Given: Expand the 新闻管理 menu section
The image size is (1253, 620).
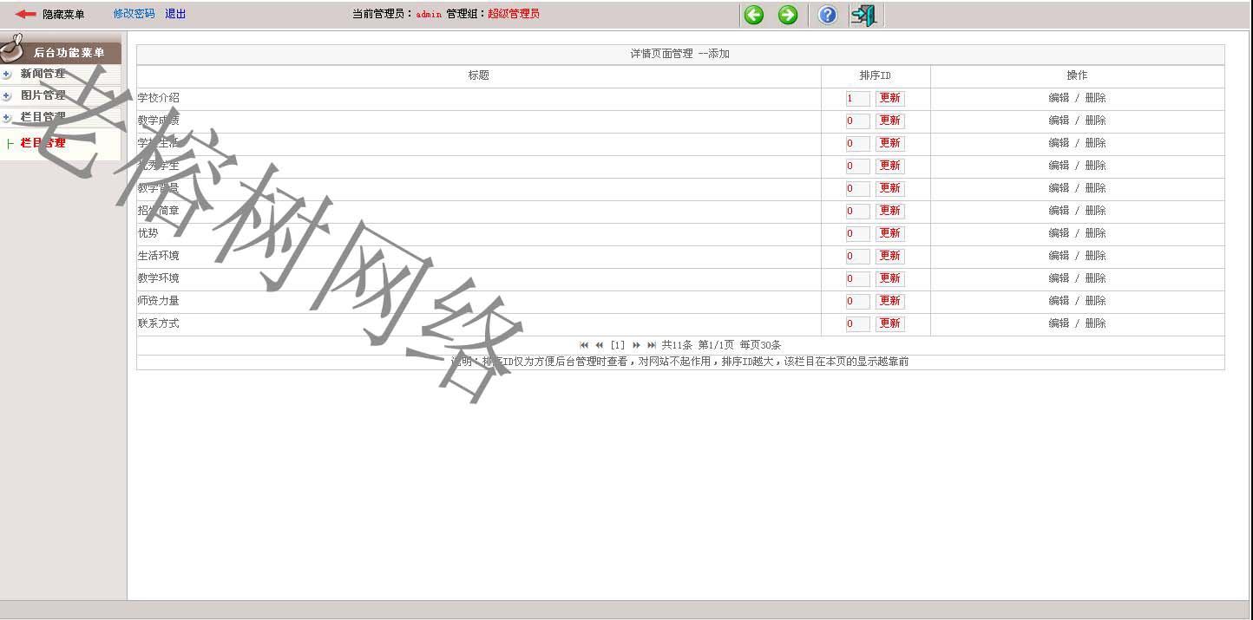Looking at the screenshot, I should (43, 74).
